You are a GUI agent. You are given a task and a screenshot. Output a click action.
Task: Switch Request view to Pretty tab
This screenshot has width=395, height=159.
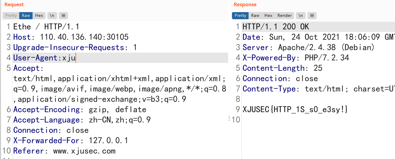click(11, 16)
